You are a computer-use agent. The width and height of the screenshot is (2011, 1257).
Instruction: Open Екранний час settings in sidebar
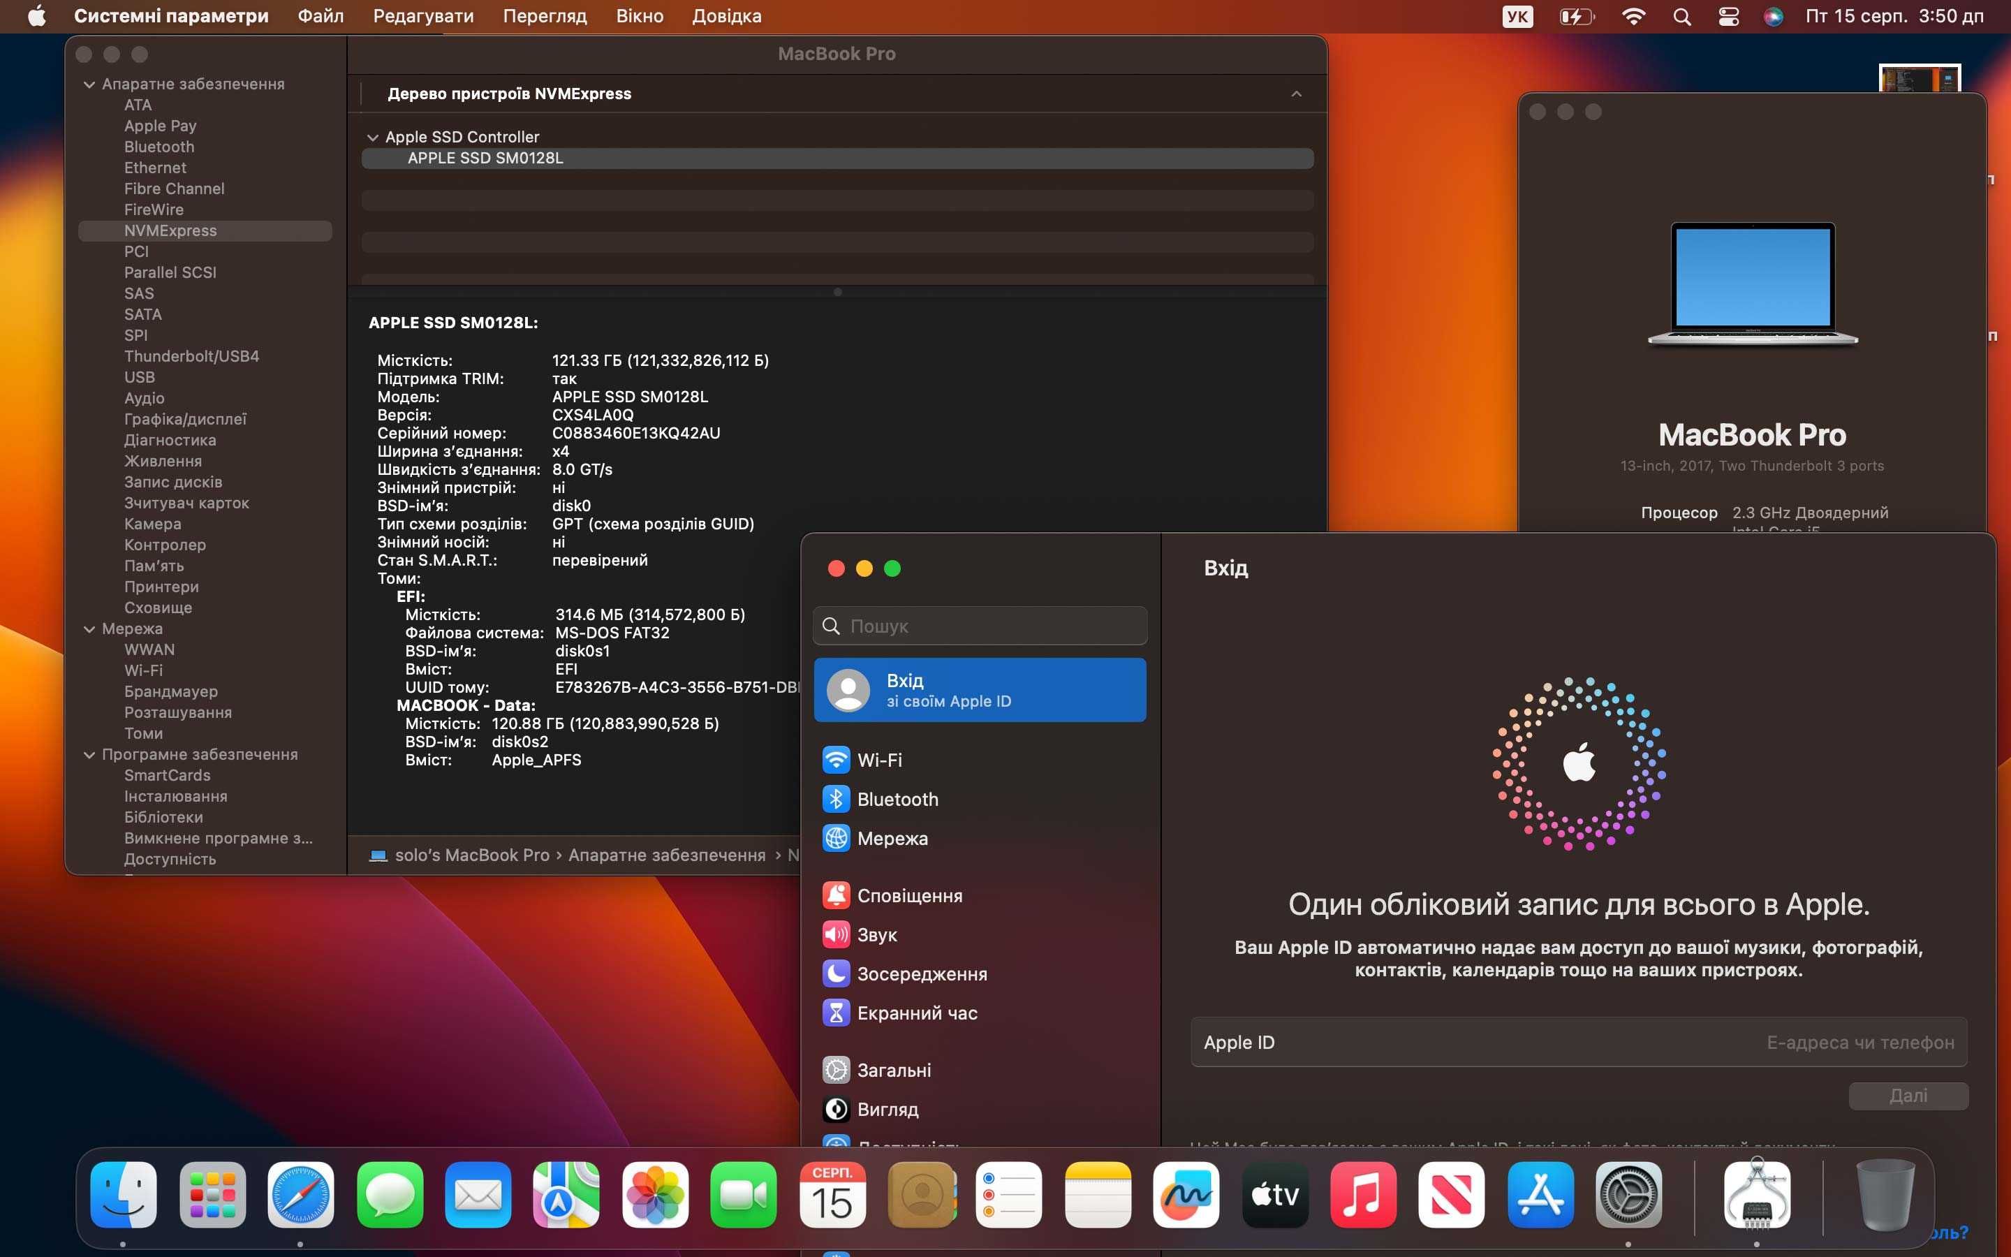pos(980,1013)
